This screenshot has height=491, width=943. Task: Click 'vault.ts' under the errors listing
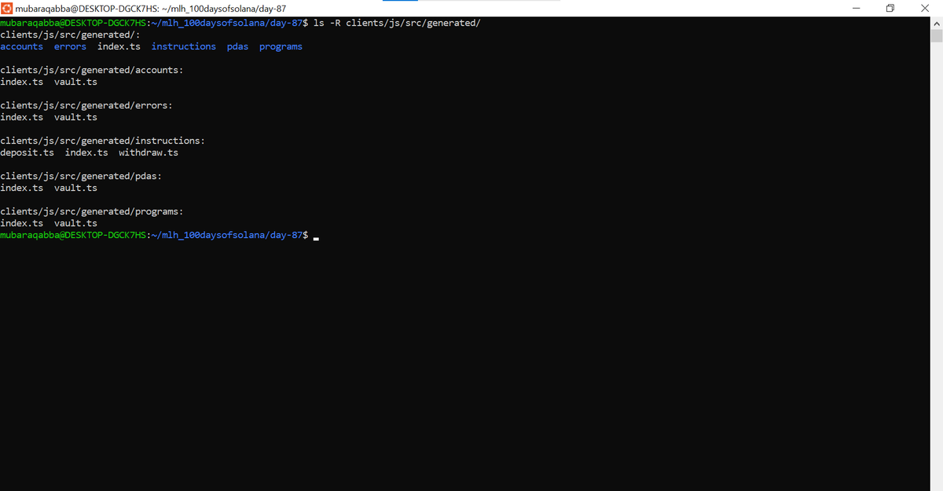click(x=75, y=117)
